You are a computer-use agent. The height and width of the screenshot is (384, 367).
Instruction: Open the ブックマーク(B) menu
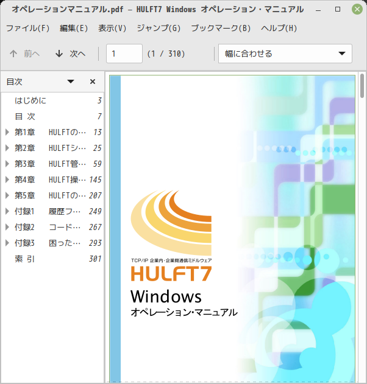221,28
